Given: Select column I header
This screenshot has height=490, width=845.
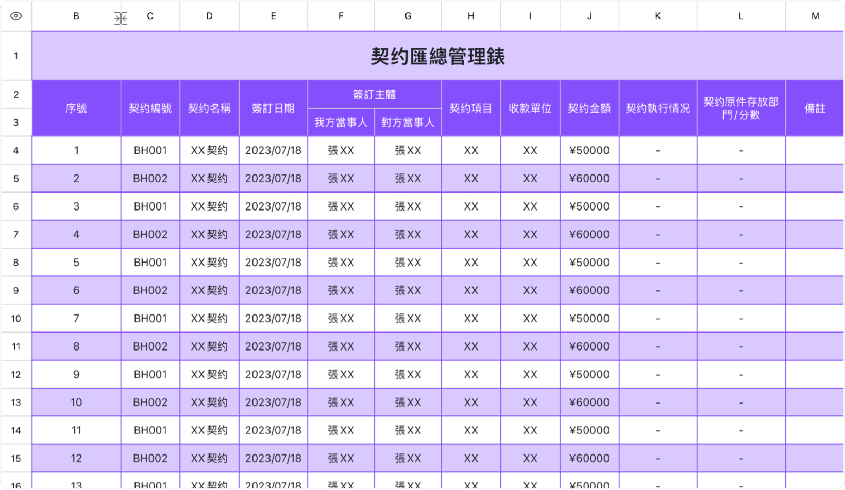Looking at the screenshot, I should (x=530, y=16).
